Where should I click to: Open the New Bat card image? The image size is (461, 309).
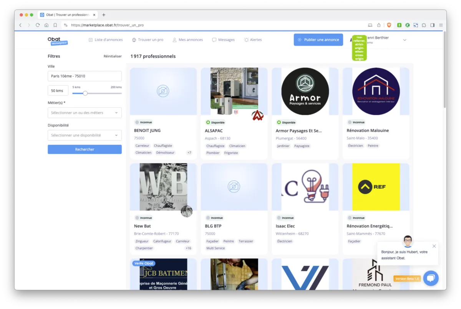point(163,187)
